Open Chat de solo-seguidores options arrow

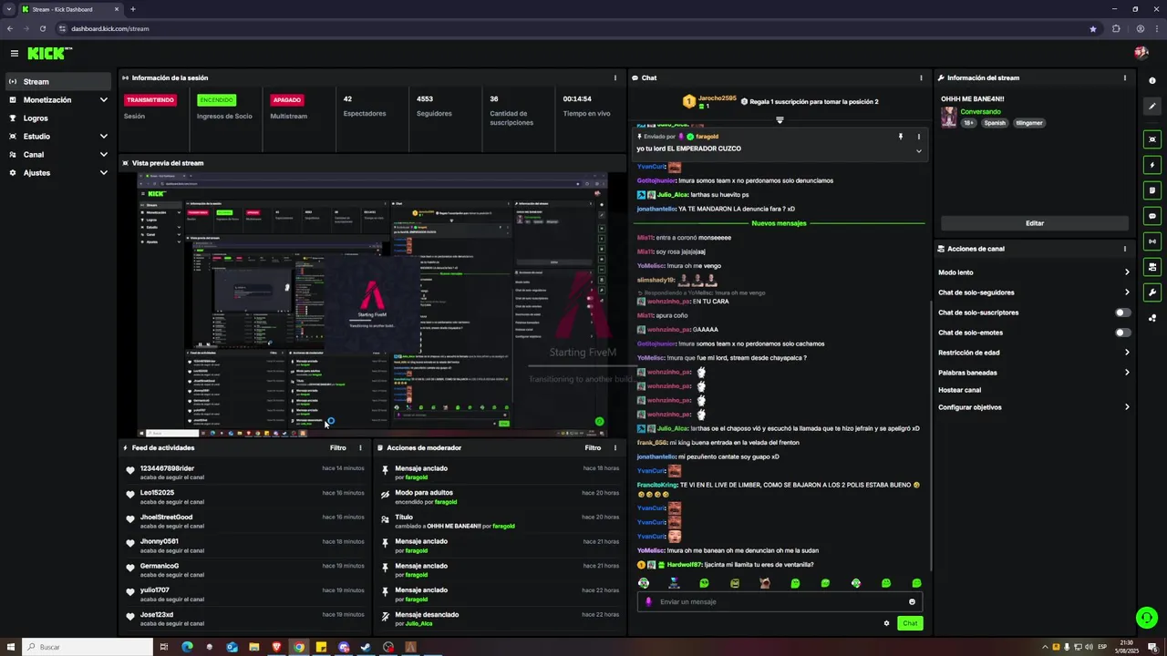1127,292
